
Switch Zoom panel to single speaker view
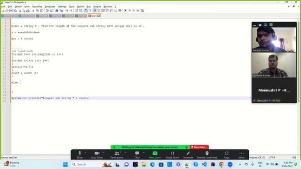click(x=260, y=25)
